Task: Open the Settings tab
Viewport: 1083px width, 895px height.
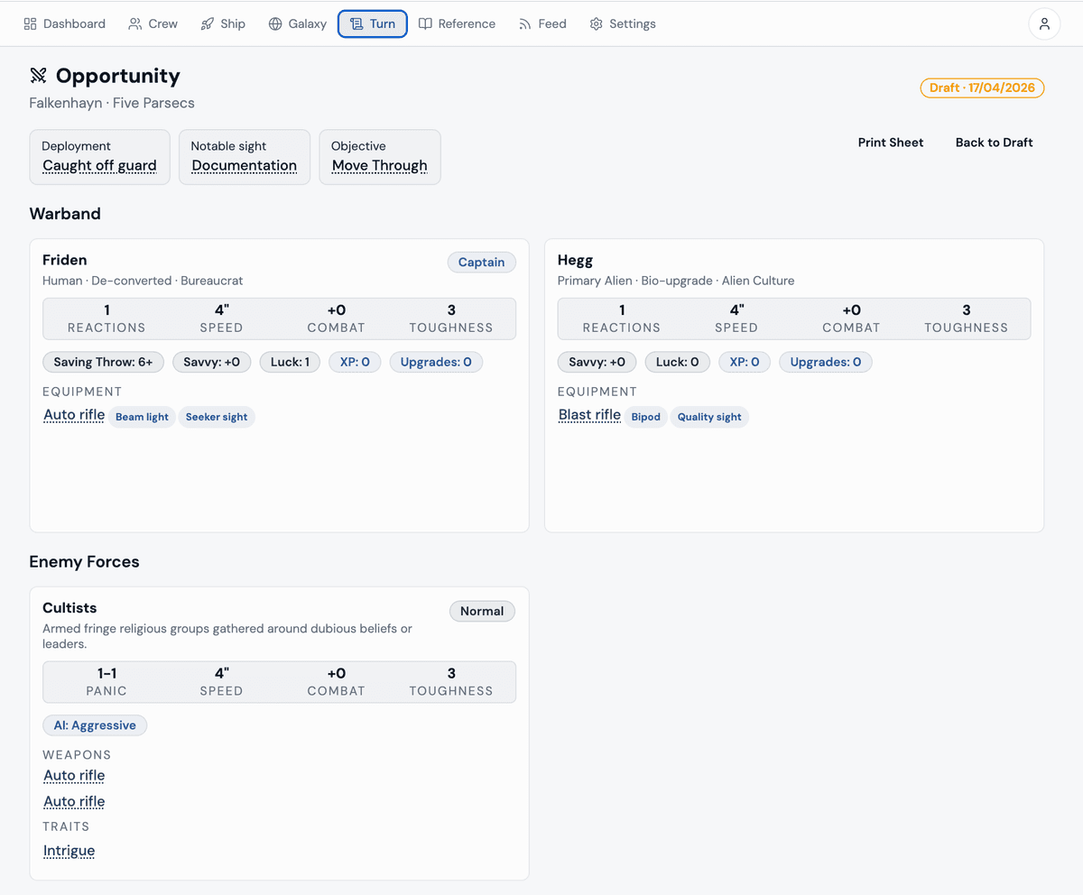Action: click(623, 23)
